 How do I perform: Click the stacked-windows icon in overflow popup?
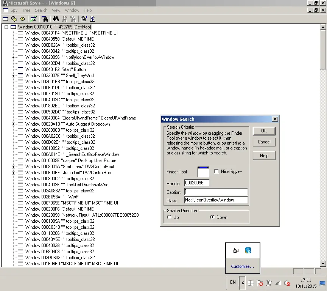pos(236,250)
